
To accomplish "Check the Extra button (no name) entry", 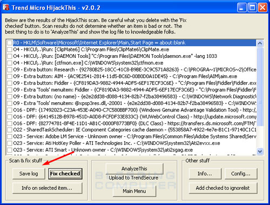I will (10, 97).
